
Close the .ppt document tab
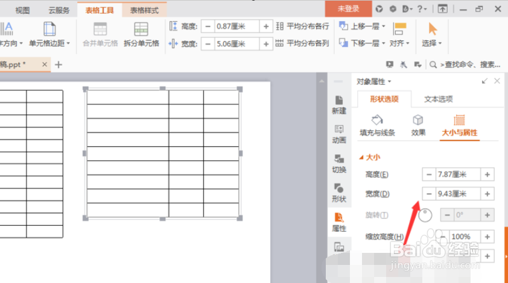(45, 64)
